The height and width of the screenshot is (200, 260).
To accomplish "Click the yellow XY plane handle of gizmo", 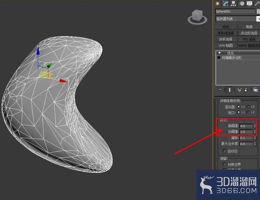I will click(x=46, y=75).
